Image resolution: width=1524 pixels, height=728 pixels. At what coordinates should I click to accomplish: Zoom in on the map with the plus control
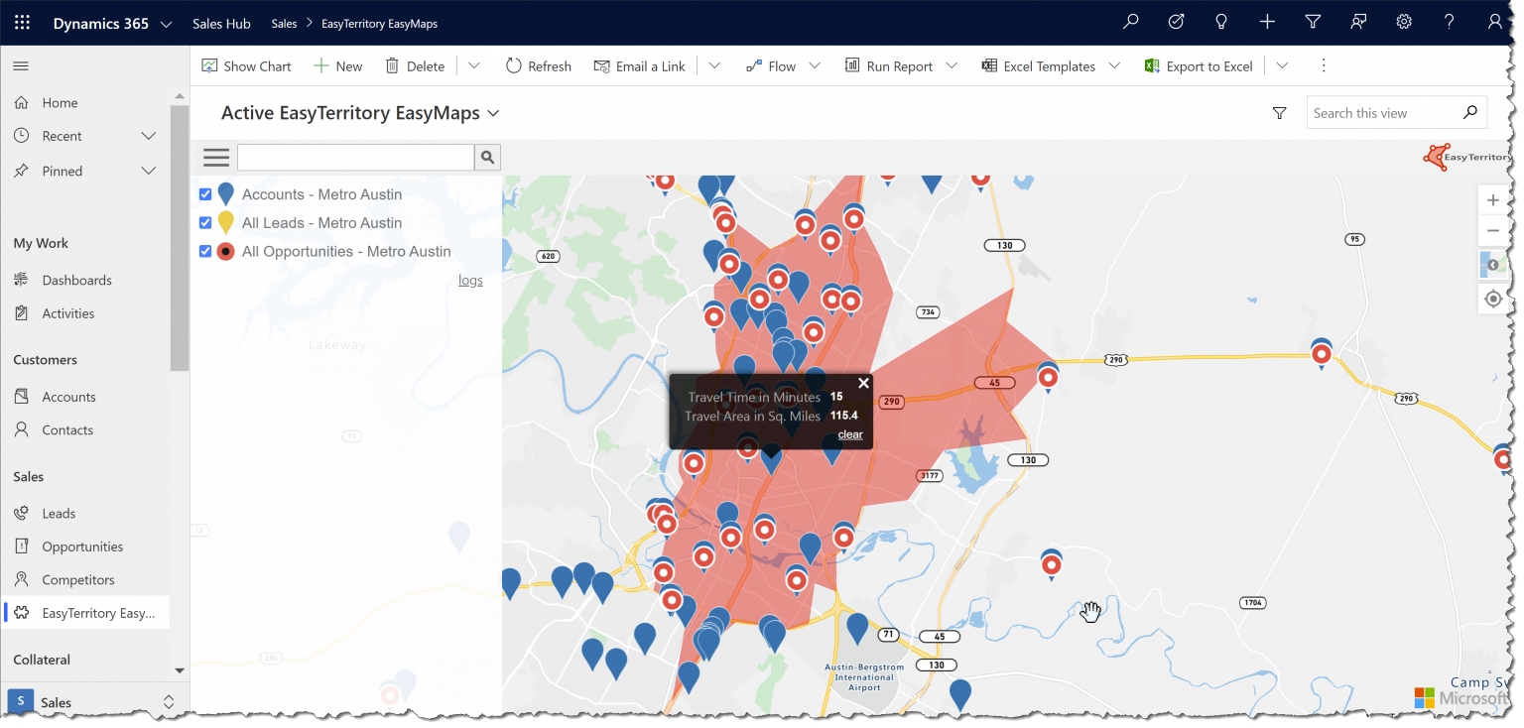coord(1493,199)
